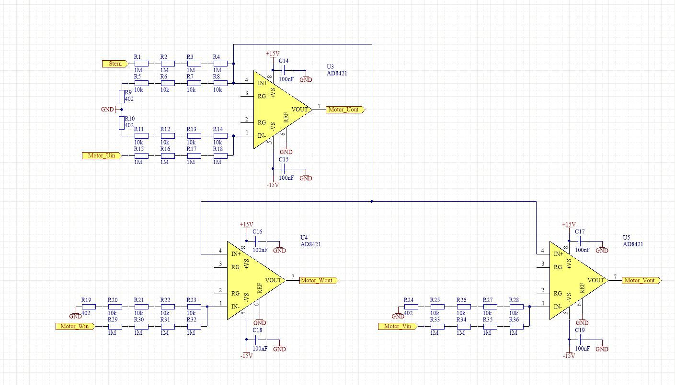This screenshot has width=675, height=385.
Task: Click the +15V power symbol above U4
Action: point(246,225)
